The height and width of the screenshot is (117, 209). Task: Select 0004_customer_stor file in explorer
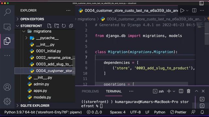point(45,71)
